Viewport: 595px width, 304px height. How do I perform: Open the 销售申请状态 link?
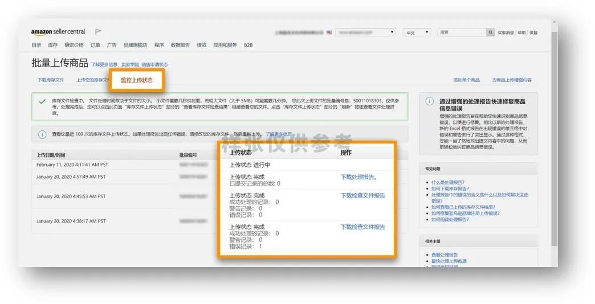pos(155,64)
